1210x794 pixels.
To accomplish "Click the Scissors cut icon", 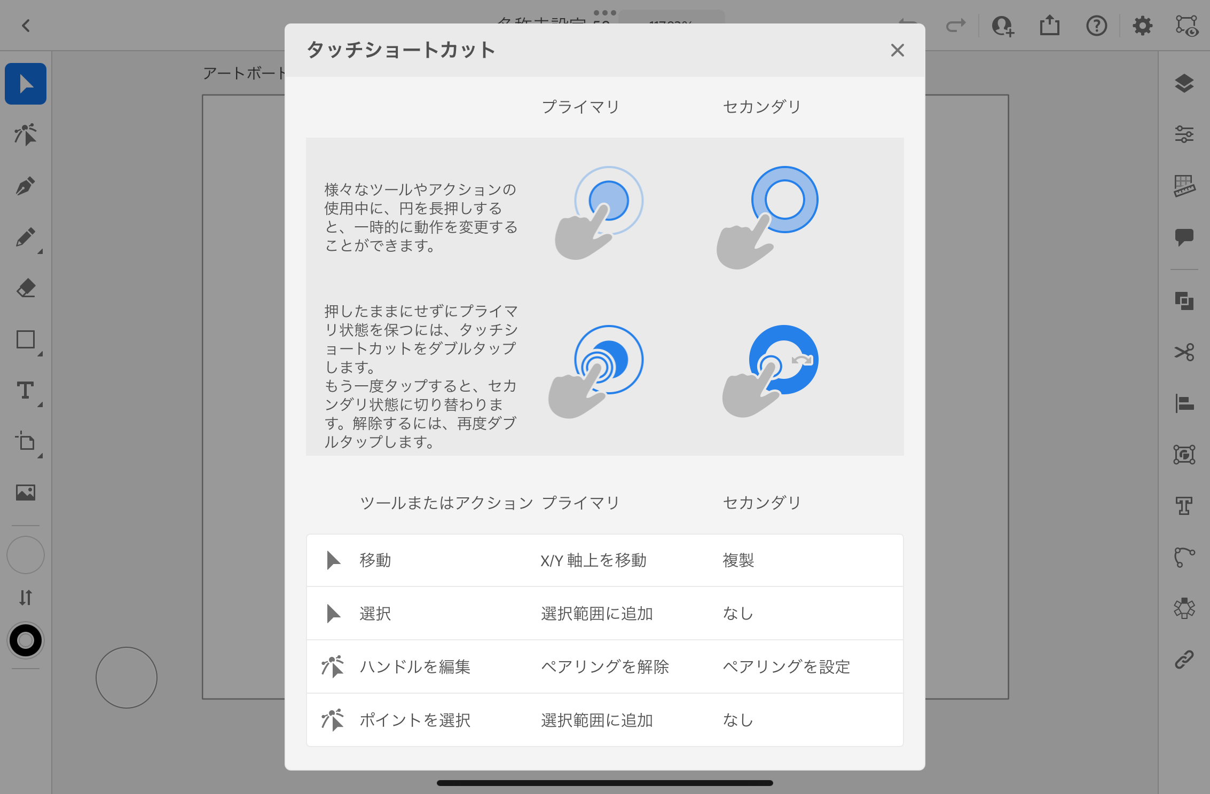I will tap(1184, 352).
